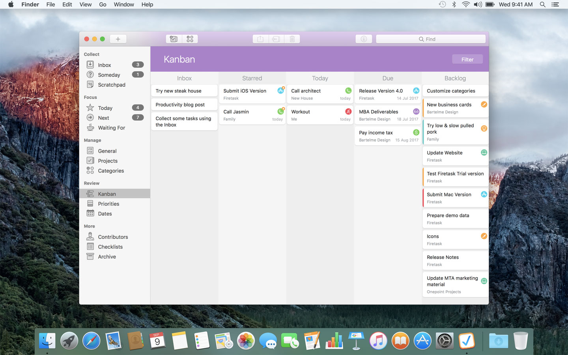Click the red runner icon on Workout card
This screenshot has height=355, width=568.
coord(348,112)
